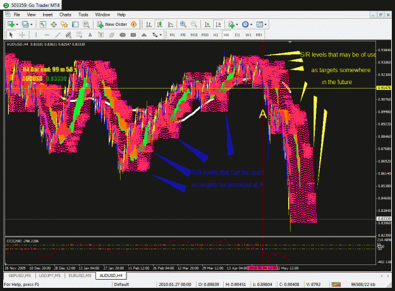Open the Charts menu

coord(65,15)
